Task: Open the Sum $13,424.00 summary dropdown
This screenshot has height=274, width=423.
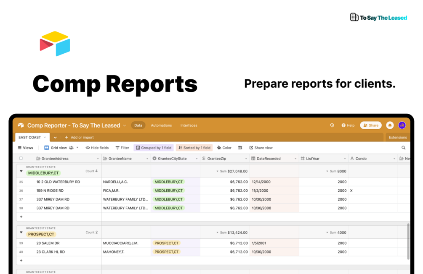Action: (232, 232)
